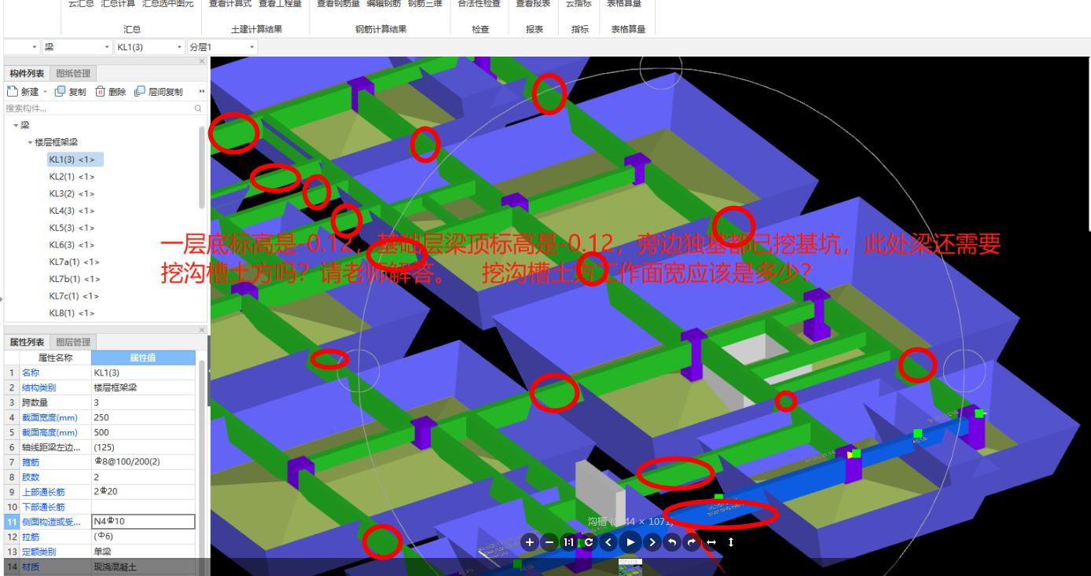
Task: Edit the 侧面构造 value N4⌀10 field
Action: coord(143,521)
